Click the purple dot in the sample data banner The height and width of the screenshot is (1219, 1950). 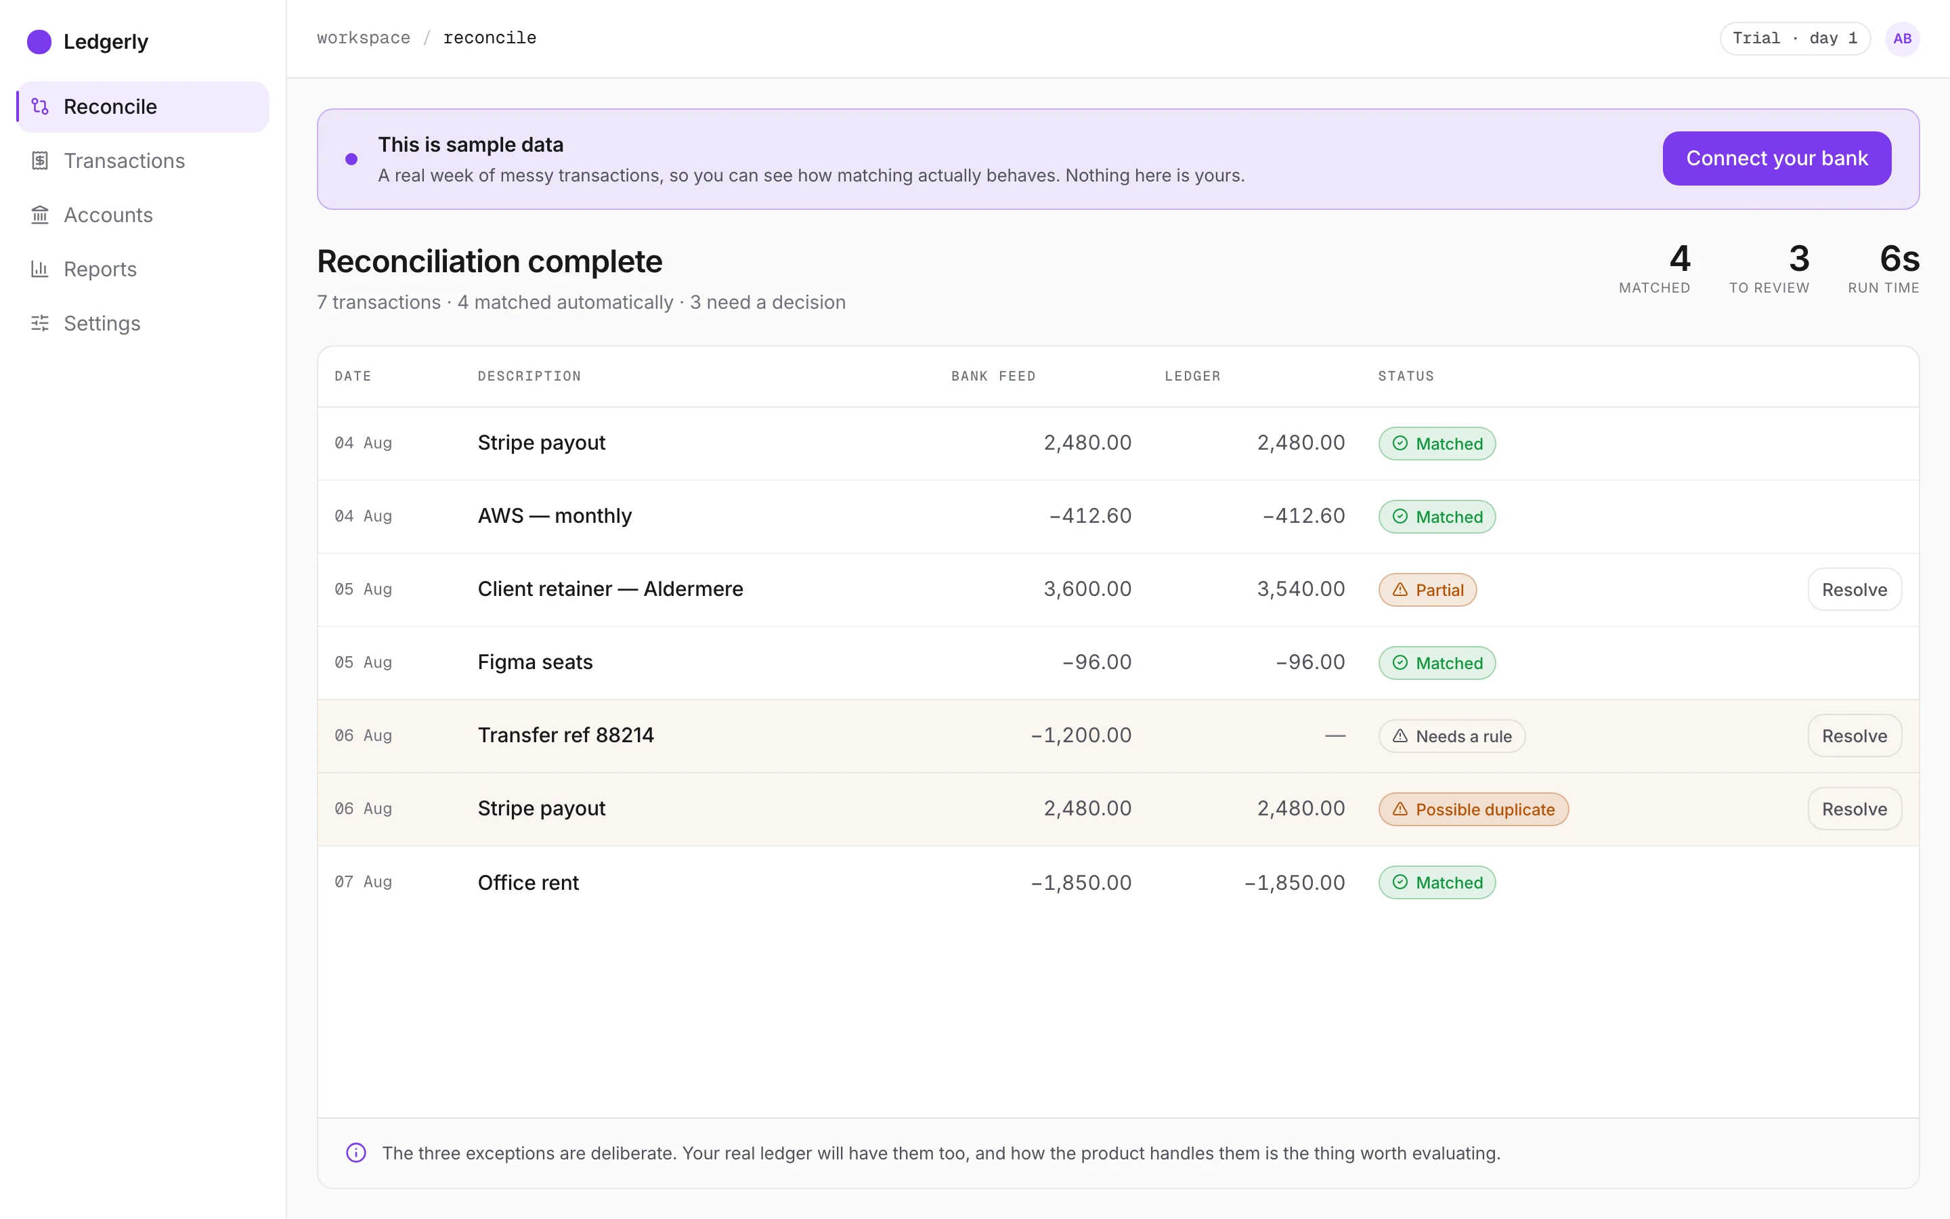351,159
